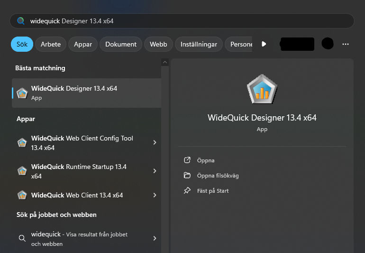The width and height of the screenshot is (365, 253).
Task: Switch to the Appar filter tab
Action: [x=83, y=44]
